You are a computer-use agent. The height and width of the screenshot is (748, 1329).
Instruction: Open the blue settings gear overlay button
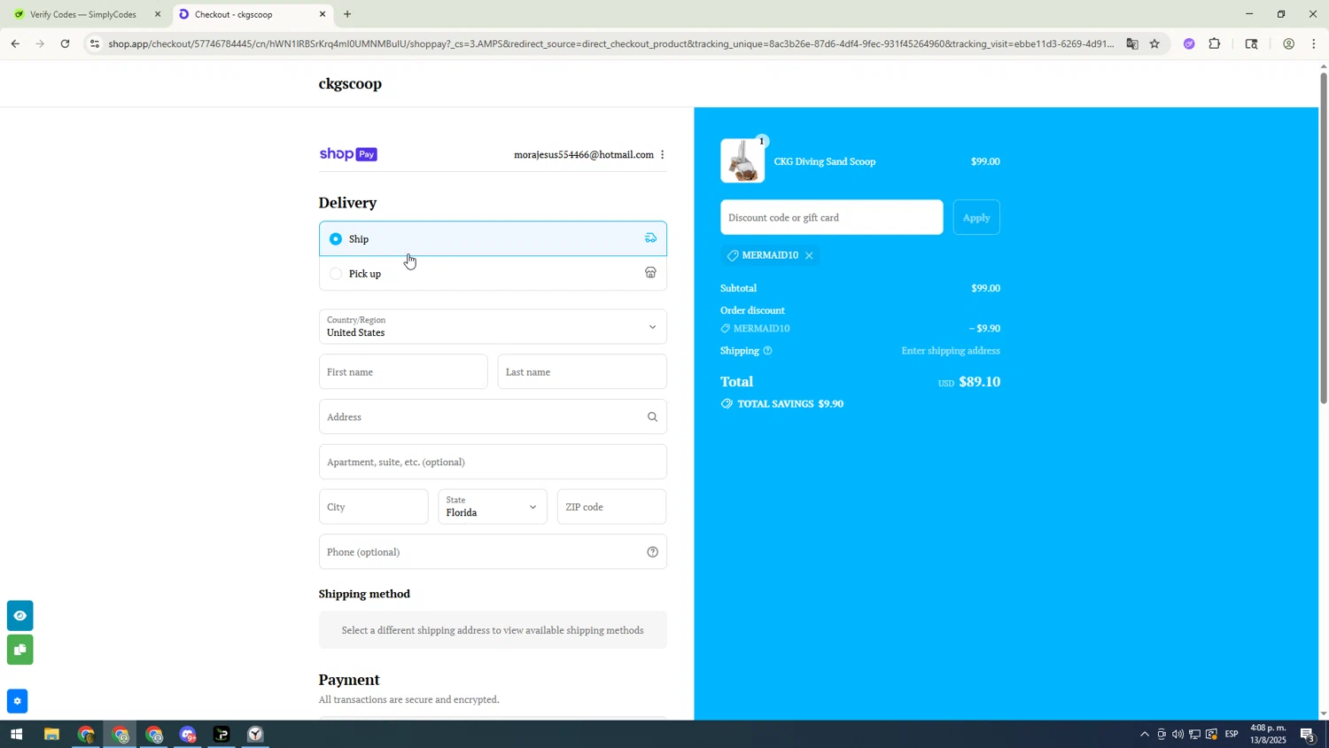[x=17, y=702]
